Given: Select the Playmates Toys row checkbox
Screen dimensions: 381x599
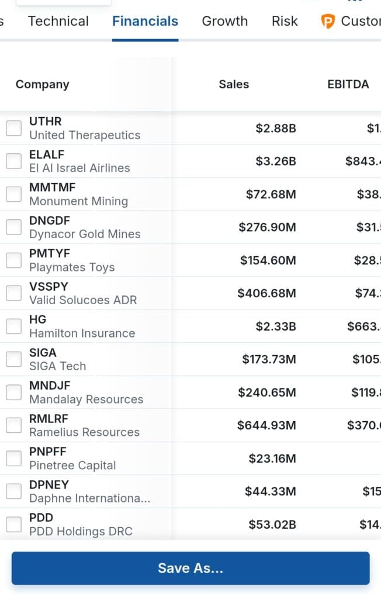Looking at the screenshot, I should point(13,260).
